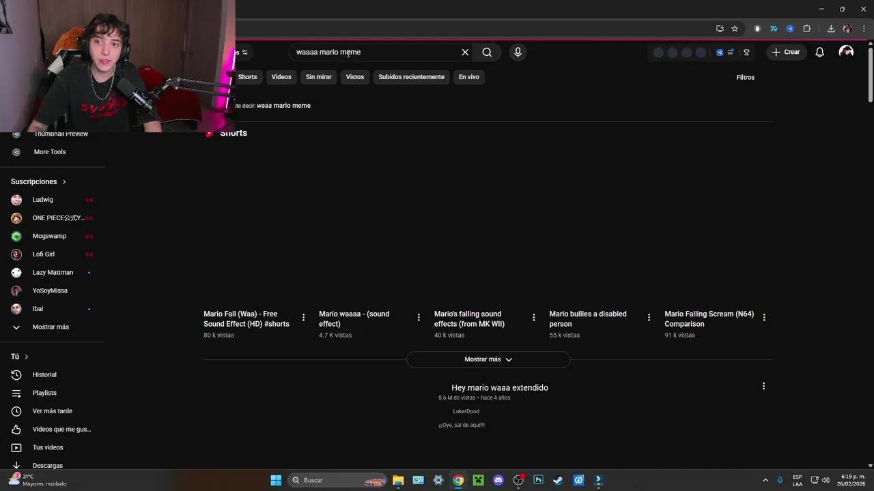This screenshot has height=491, width=874.
Task: Expand the Tú section chevron
Action: pyautogui.click(x=26, y=357)
